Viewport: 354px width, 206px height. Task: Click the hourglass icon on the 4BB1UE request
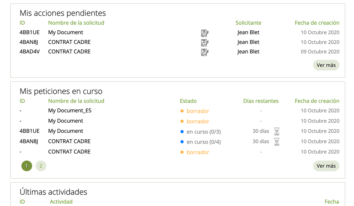[276, 131]
